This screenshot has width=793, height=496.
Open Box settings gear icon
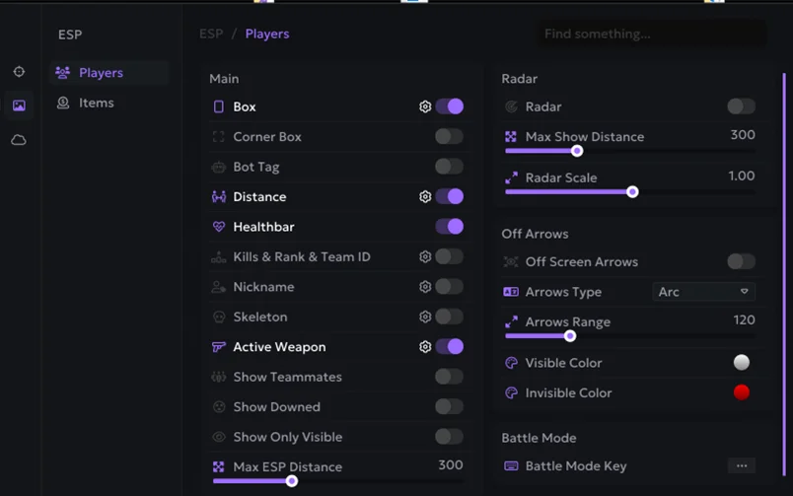(x=425, y=106)
